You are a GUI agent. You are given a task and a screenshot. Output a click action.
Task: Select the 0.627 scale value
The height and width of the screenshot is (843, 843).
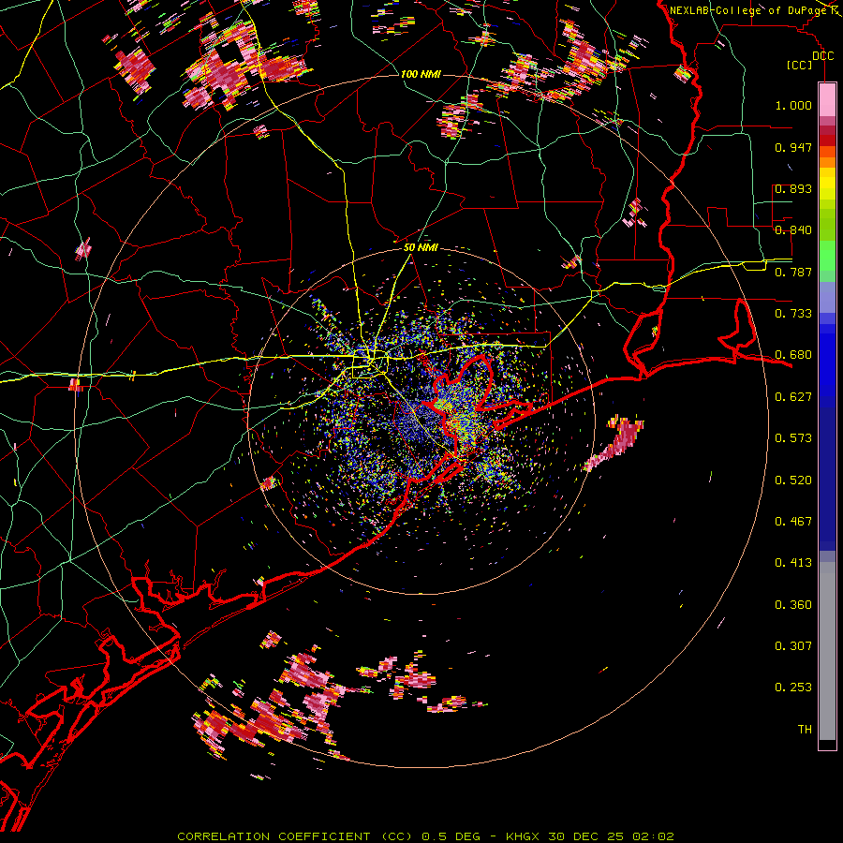click(793, 397)
